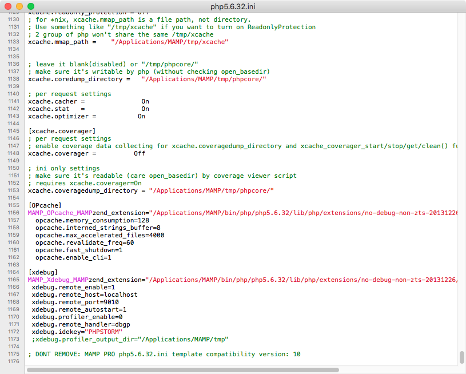Click the On value of xcache.stat
Screen dimensions: 466x374
coord(145,109)
